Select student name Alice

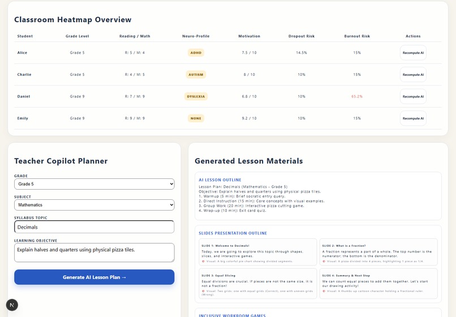click(x=22, y=53)
